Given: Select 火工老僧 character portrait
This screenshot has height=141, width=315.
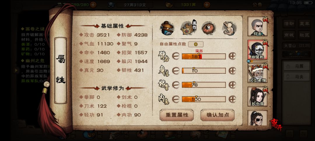Looking at the screenshot, I should coord(257,73).
